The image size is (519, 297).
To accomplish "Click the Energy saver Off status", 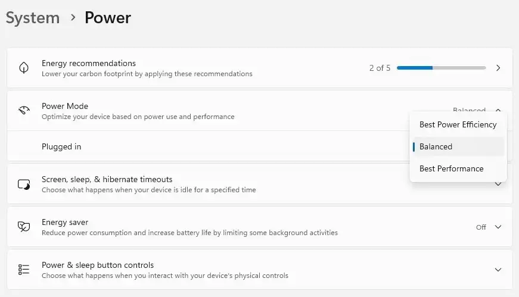I will click(481, 227).
